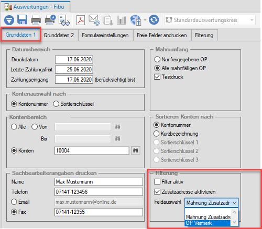262x229 pixels.
Task: Click dropdown list scroll up arrow
Action: (234, 212)
